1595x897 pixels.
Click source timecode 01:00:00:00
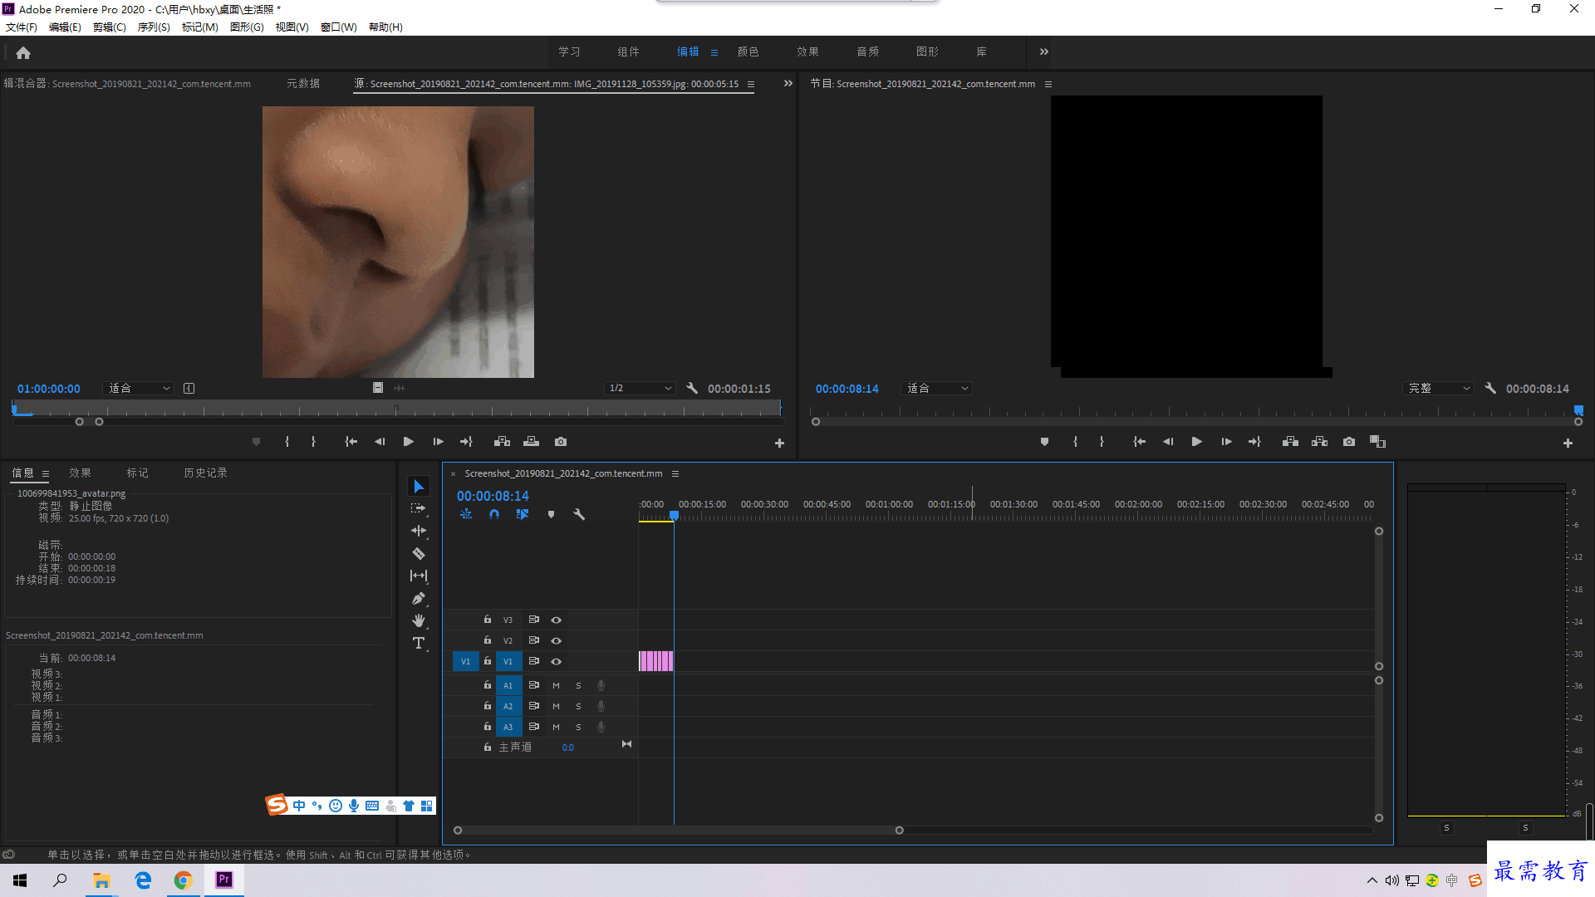point(49,389)
